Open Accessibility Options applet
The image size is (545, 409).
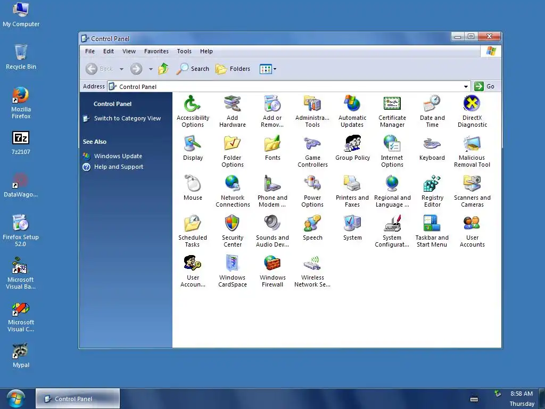193,111
